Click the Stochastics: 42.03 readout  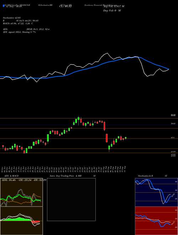11,18
